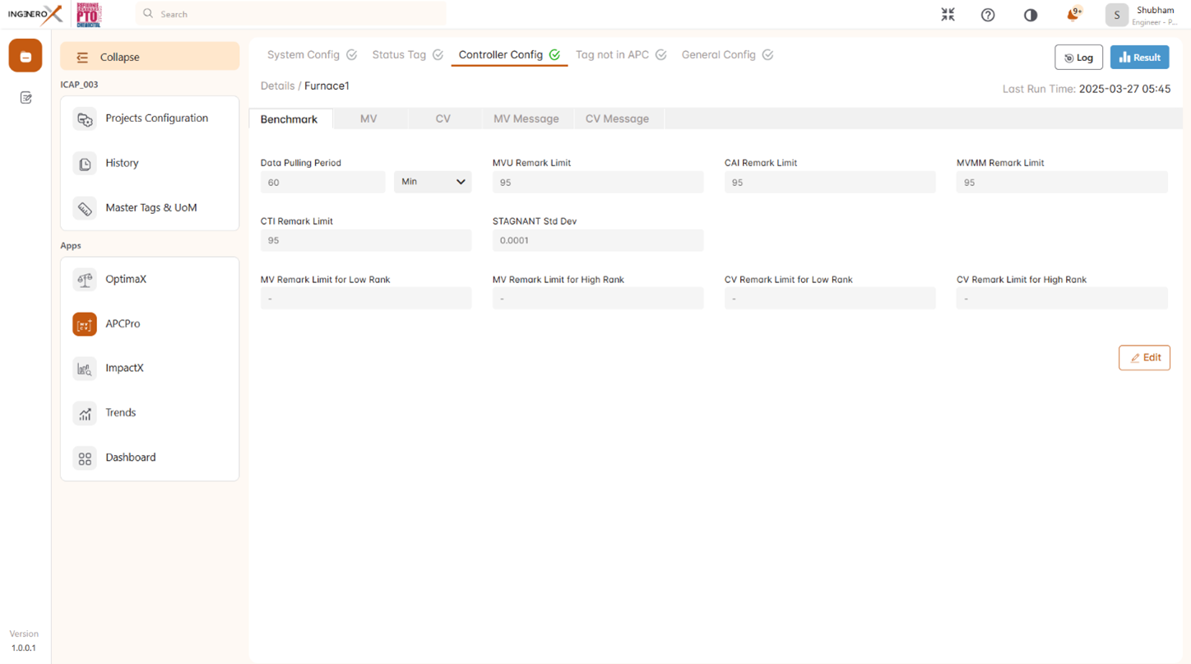Image resolution: width=1191 pixels, height=664 pixels.
Task: Exit fullscreen using the shrink arrows icon
Action: pos(948,15)
